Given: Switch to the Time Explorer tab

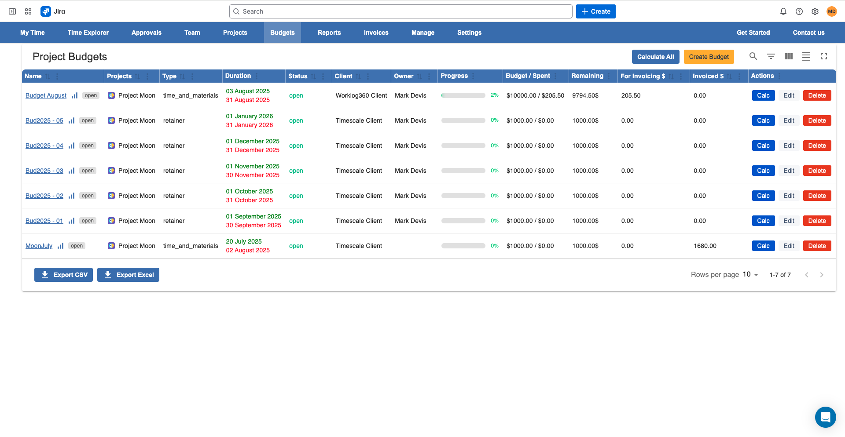Looking at the screenshot, I should pos(88,33).
